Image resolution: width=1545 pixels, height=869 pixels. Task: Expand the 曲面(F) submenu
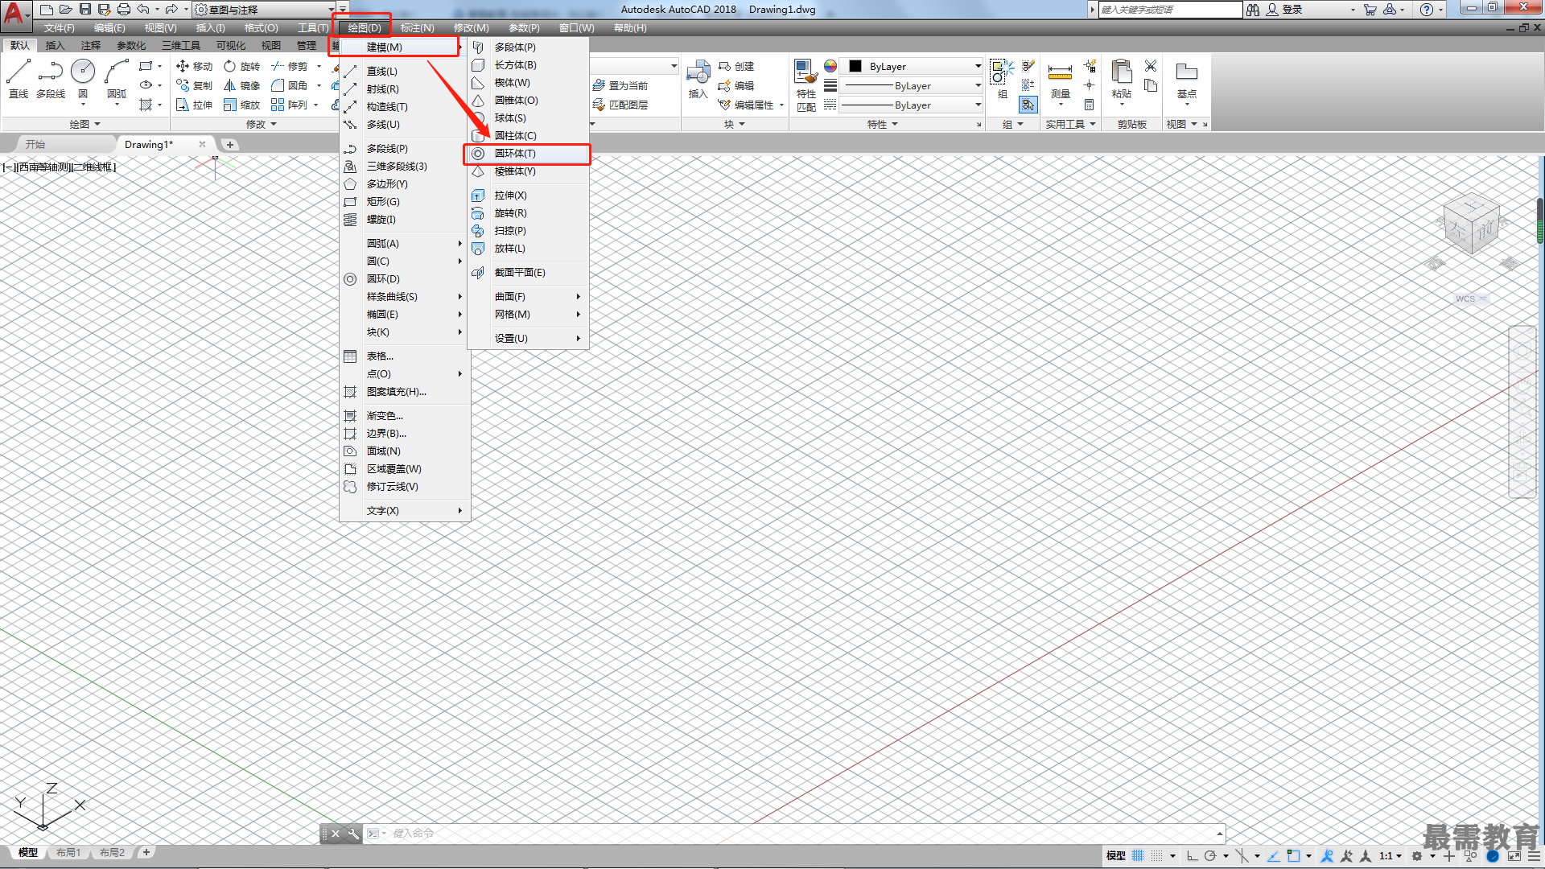coord(529,296)
